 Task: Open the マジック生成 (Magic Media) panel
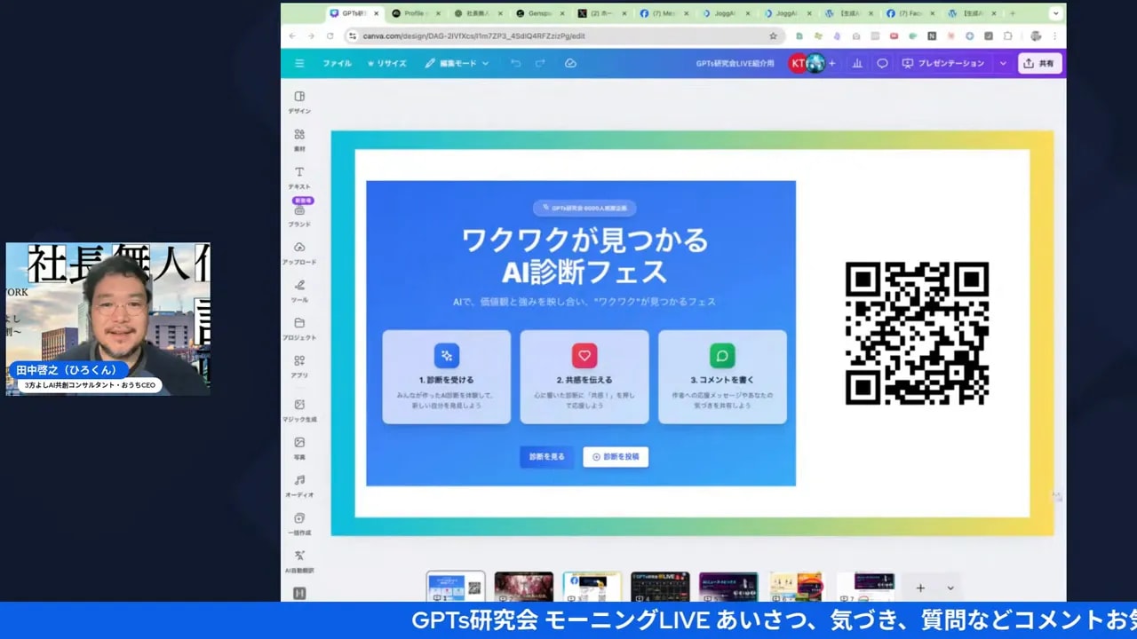pyautogui.click(x=299, y=408)
